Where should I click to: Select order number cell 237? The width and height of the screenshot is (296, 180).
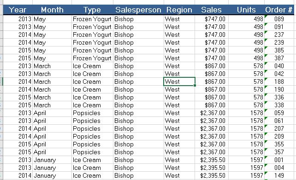coord(279,35)
